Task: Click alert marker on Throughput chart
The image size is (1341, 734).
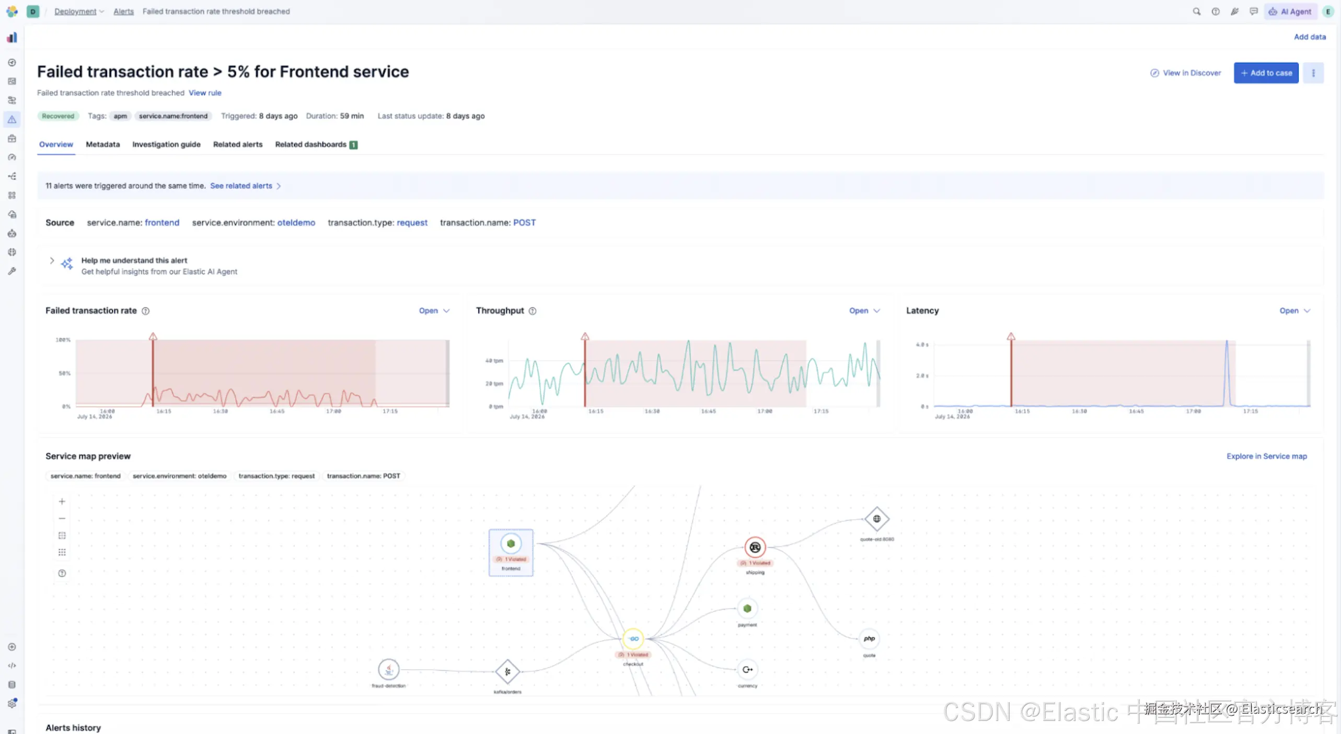Action: pos(585,336)
